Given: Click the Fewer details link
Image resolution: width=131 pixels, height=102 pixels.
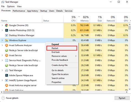Looking at the screenshot, I should pos(12,98).
